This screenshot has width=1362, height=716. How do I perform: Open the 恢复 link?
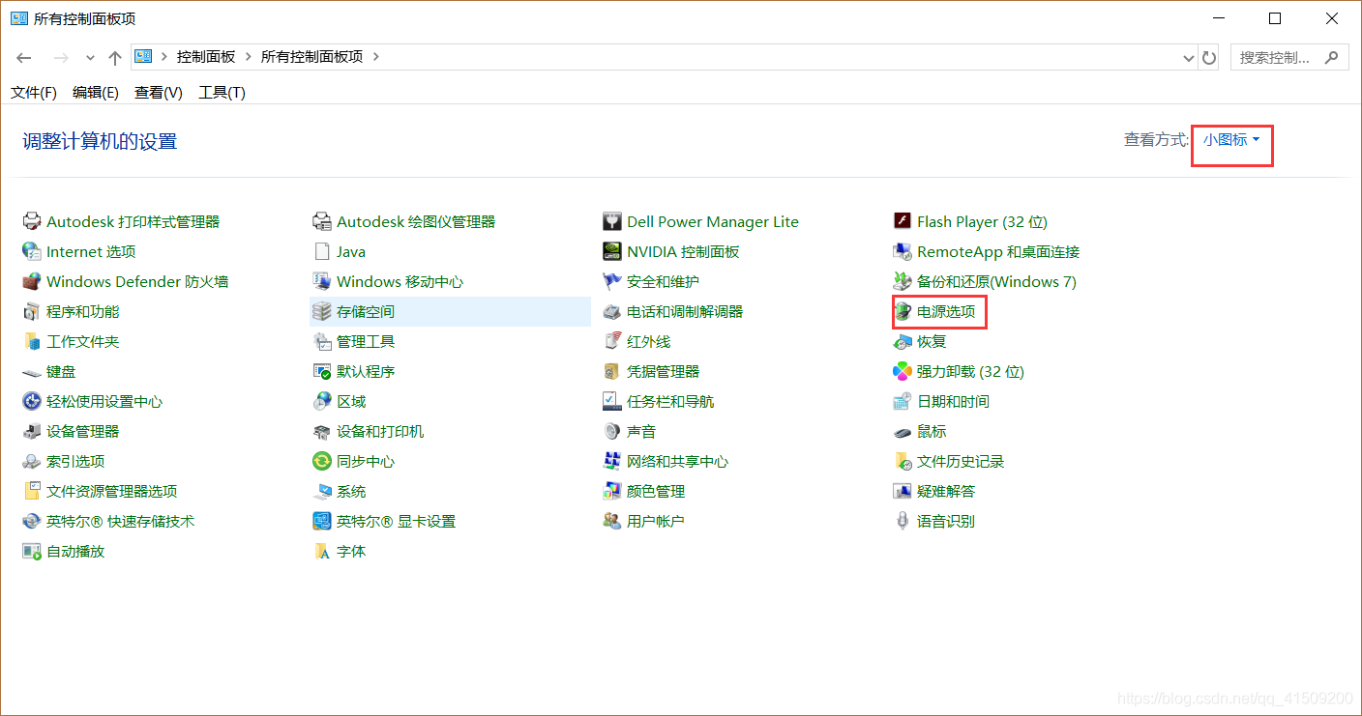(932, 341)
